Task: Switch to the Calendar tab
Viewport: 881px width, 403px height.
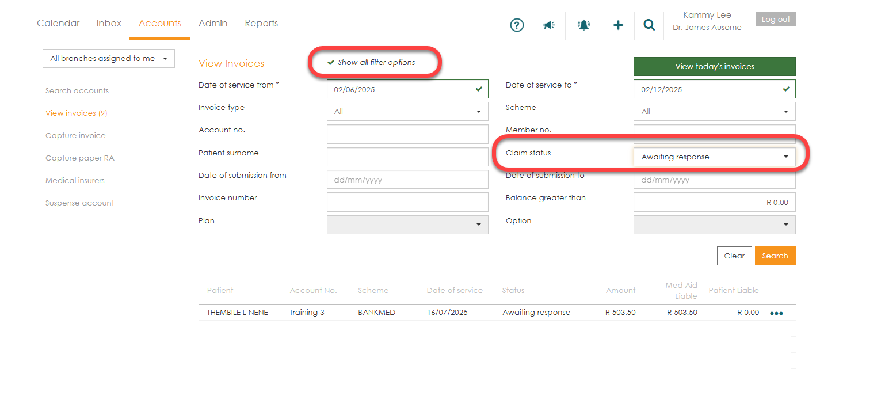Action: 58,24
